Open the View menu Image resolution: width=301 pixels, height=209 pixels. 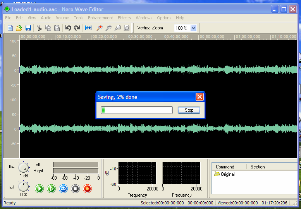click(x=32, y=18)
